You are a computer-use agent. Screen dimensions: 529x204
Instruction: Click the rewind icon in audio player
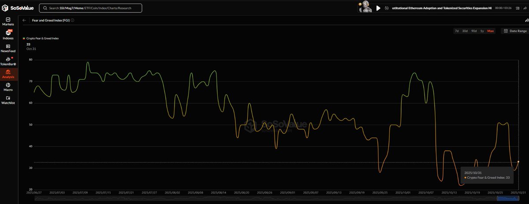(386, 8)
